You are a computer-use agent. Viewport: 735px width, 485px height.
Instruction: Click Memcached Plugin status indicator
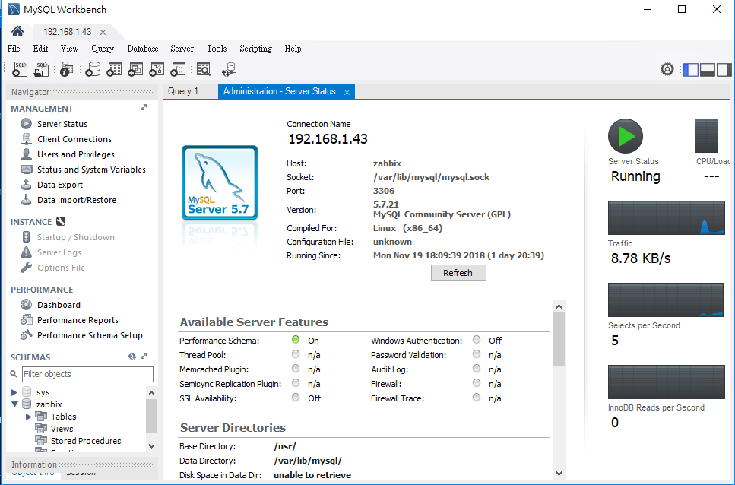[296, 369]
